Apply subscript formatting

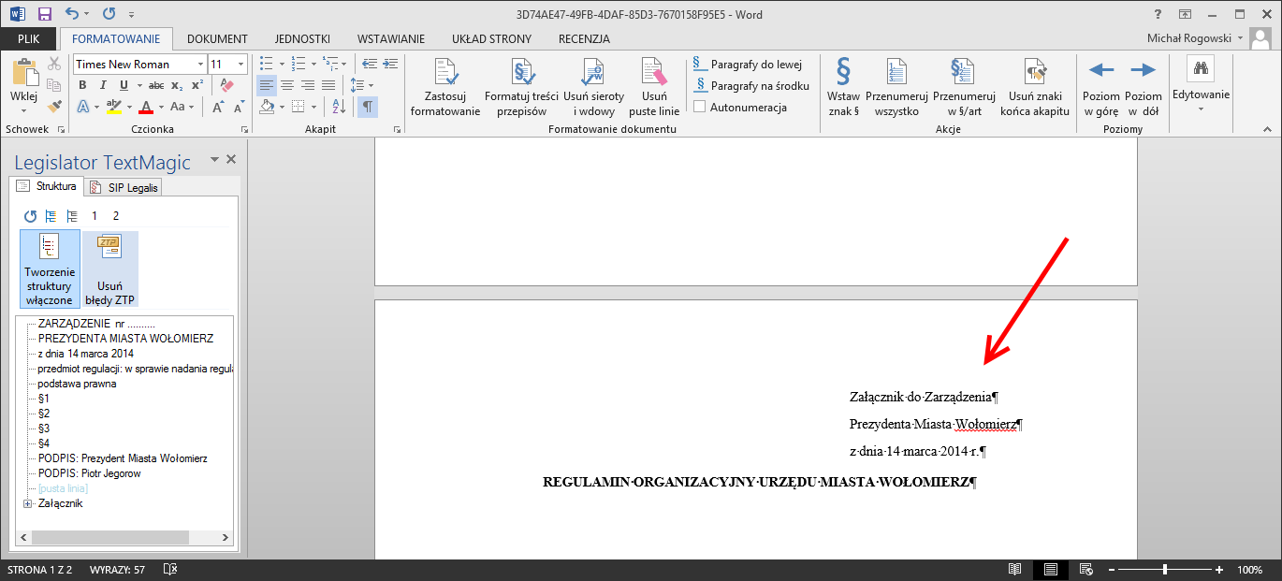[179, 85]
